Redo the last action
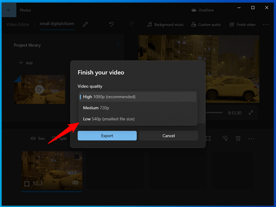 (132, 24)
